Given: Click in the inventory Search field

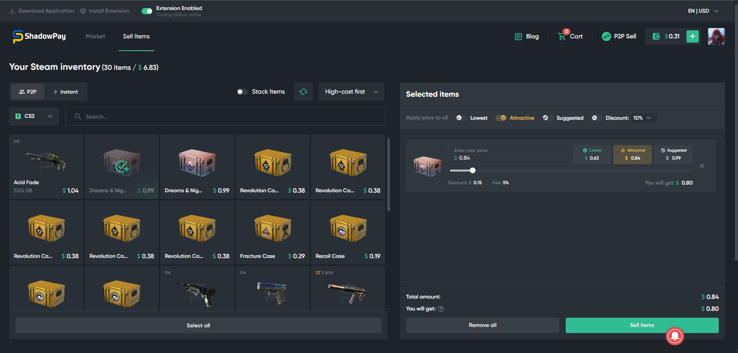Looking at the screenshot, I should [x=225, y=116].
